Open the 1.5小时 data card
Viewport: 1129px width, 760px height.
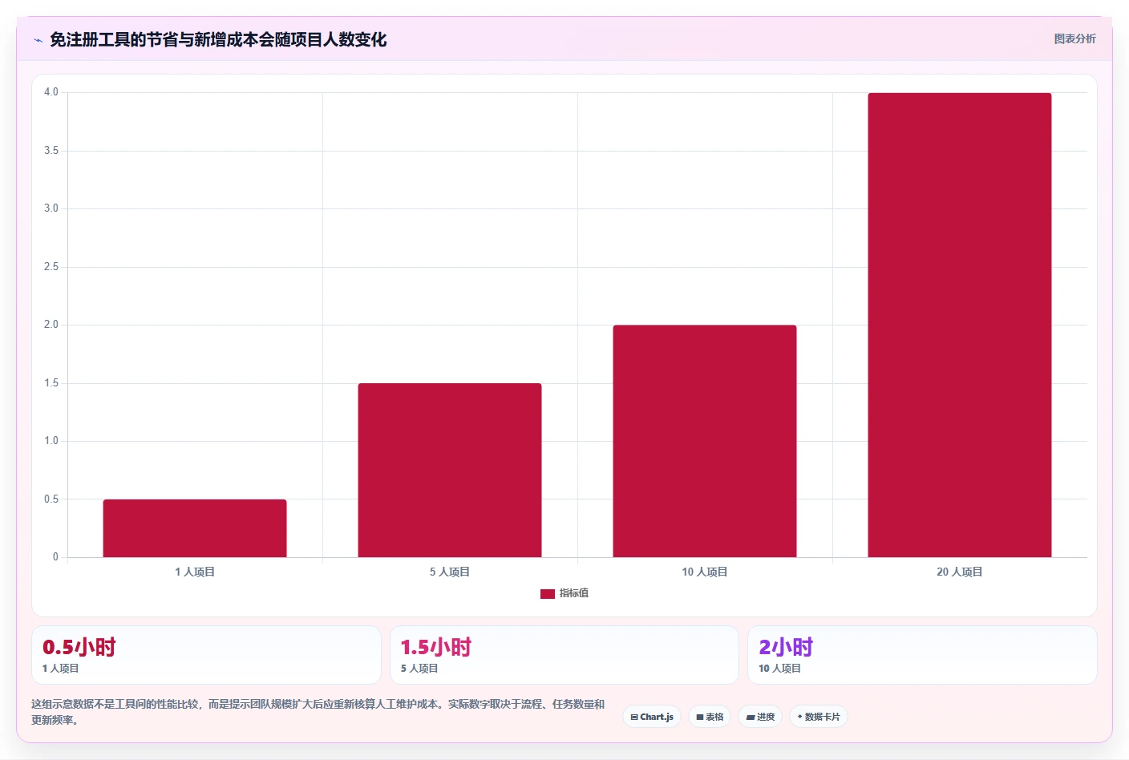pyautogui.click(x=564, y=655)
